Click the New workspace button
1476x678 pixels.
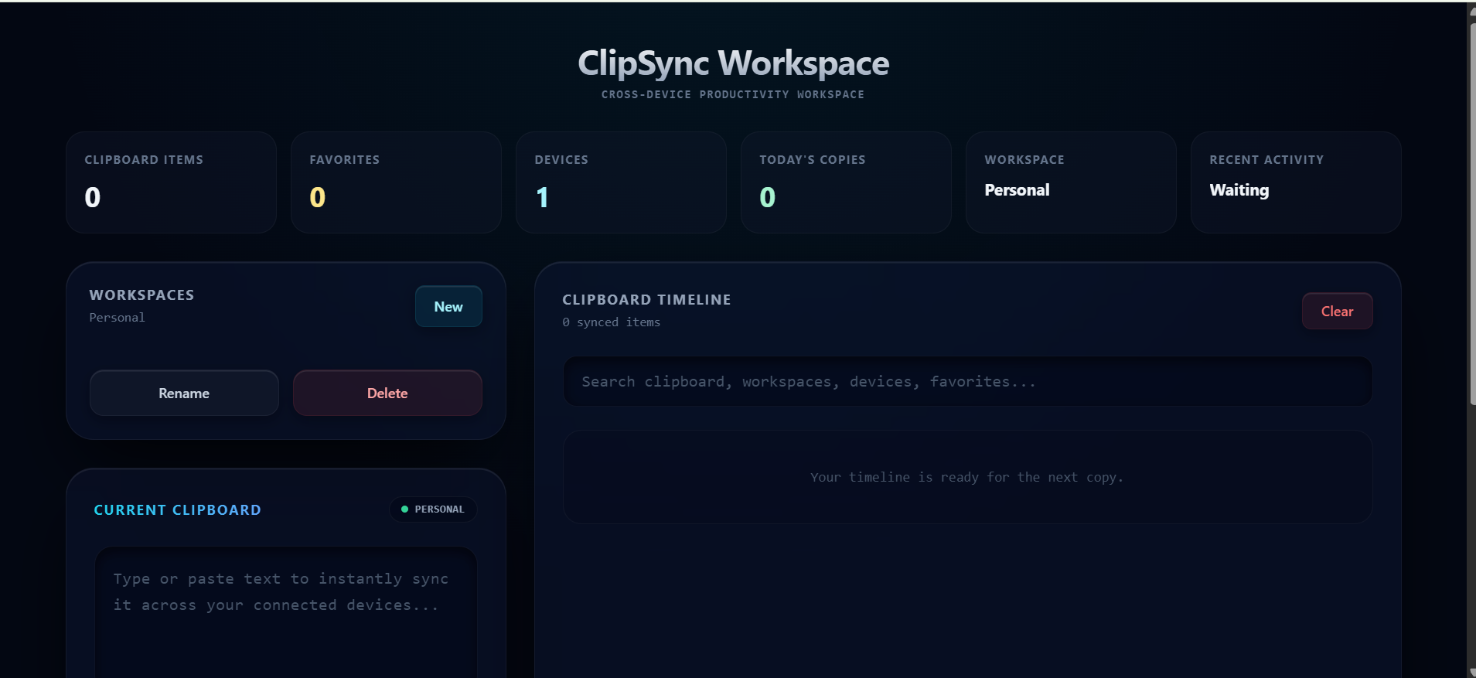point(448,307)
